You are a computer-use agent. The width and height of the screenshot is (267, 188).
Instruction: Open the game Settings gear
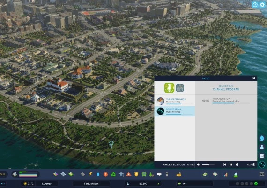[x=262, y=5]
